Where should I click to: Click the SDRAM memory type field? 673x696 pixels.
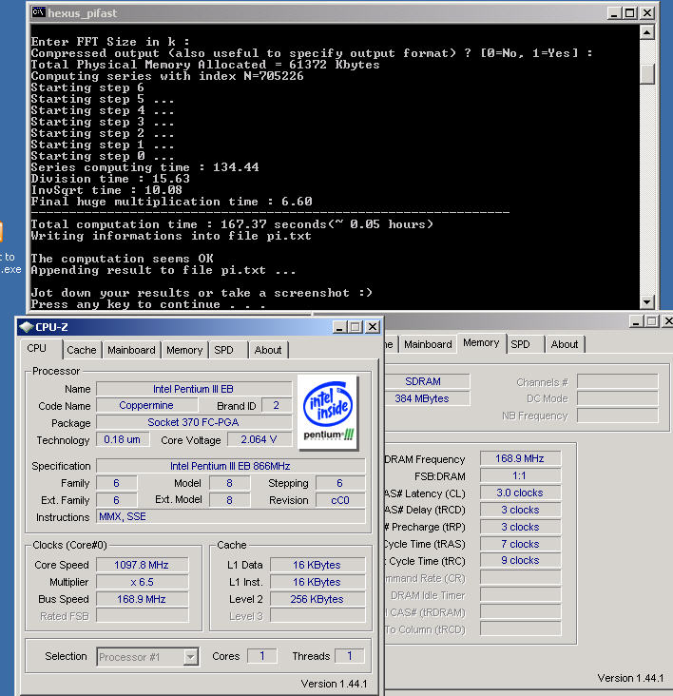pos(426,381)
